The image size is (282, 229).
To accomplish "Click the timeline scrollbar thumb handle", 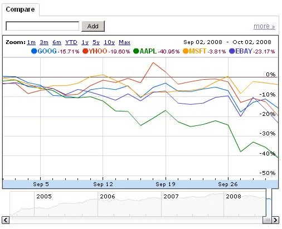I will click(x=267, y=220).
